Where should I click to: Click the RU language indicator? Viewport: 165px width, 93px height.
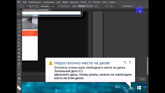tap(117, 87)
